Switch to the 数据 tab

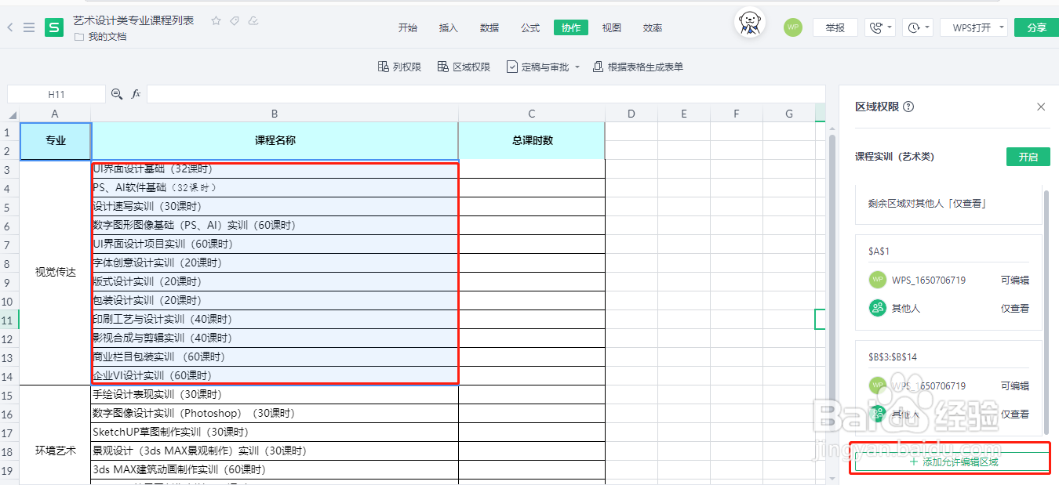point(489,27)
